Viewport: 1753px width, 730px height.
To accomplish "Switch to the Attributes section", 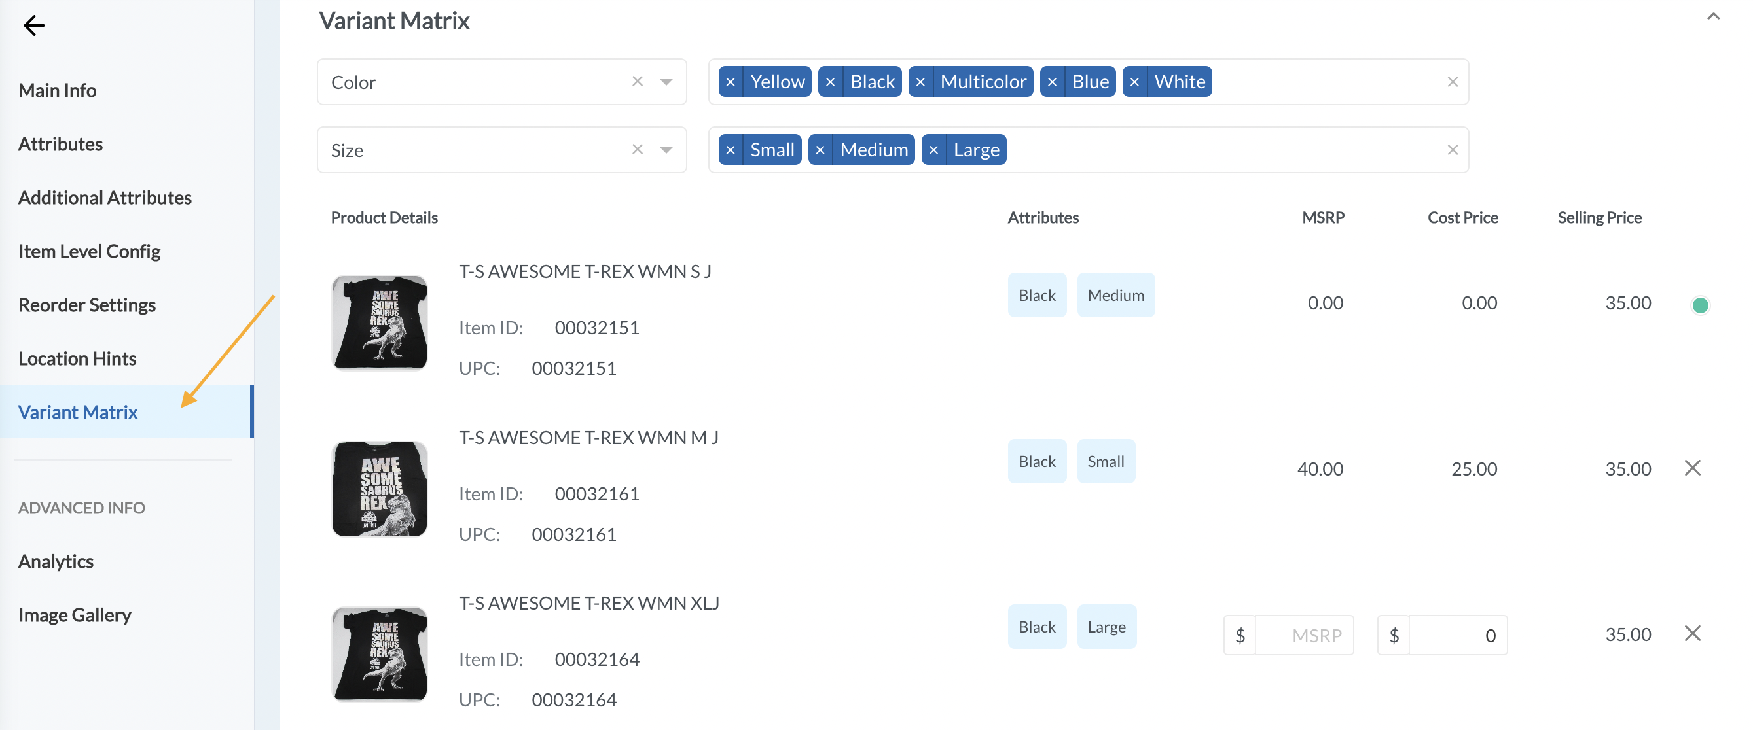I will 61,143.
